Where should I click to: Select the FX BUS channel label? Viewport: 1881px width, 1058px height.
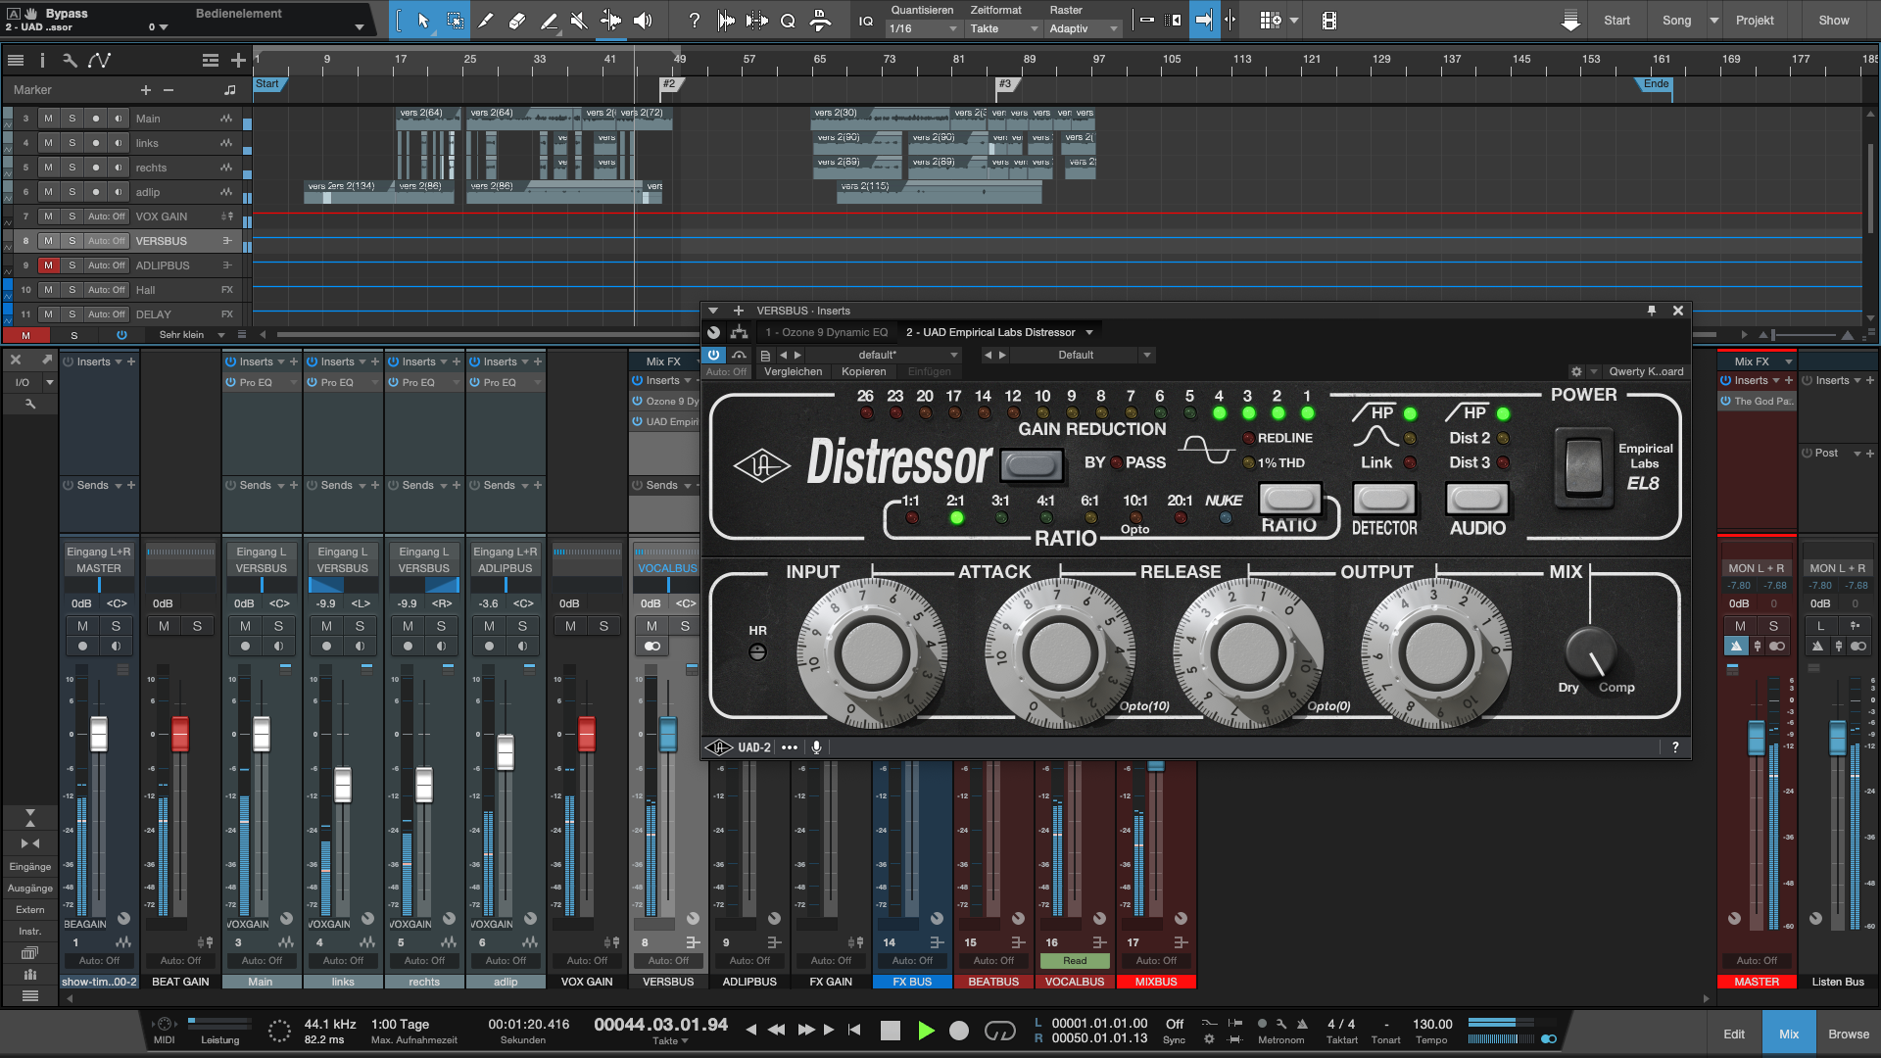912,982
